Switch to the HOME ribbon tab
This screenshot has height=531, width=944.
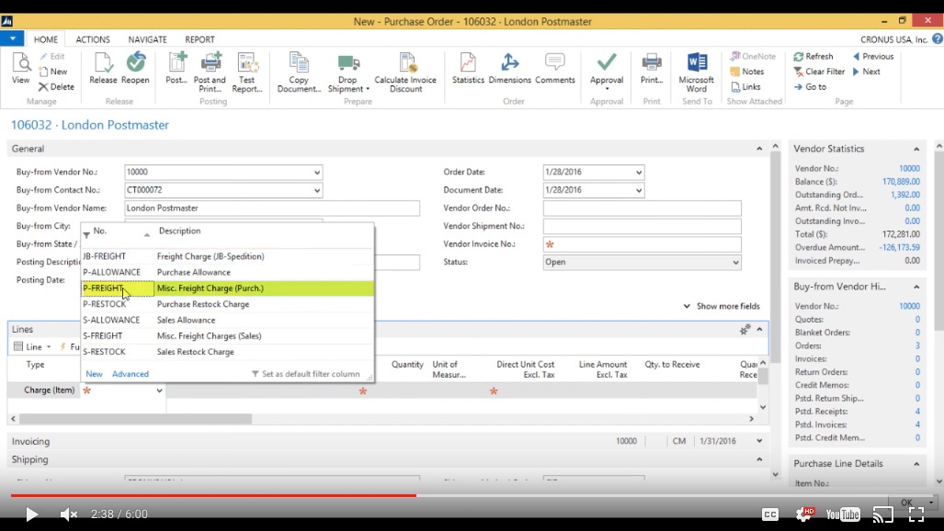click(x=46, y=40)
